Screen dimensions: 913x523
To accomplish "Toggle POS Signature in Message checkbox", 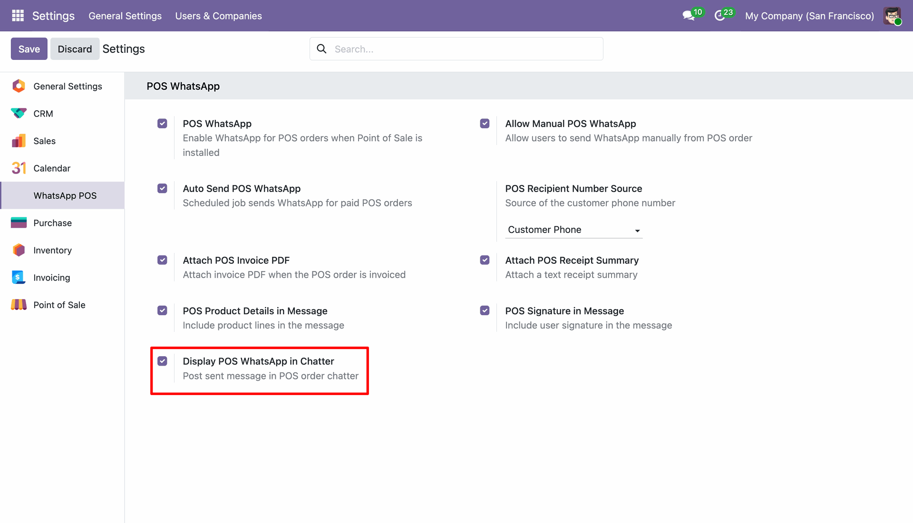I will (x=485, y=310).
